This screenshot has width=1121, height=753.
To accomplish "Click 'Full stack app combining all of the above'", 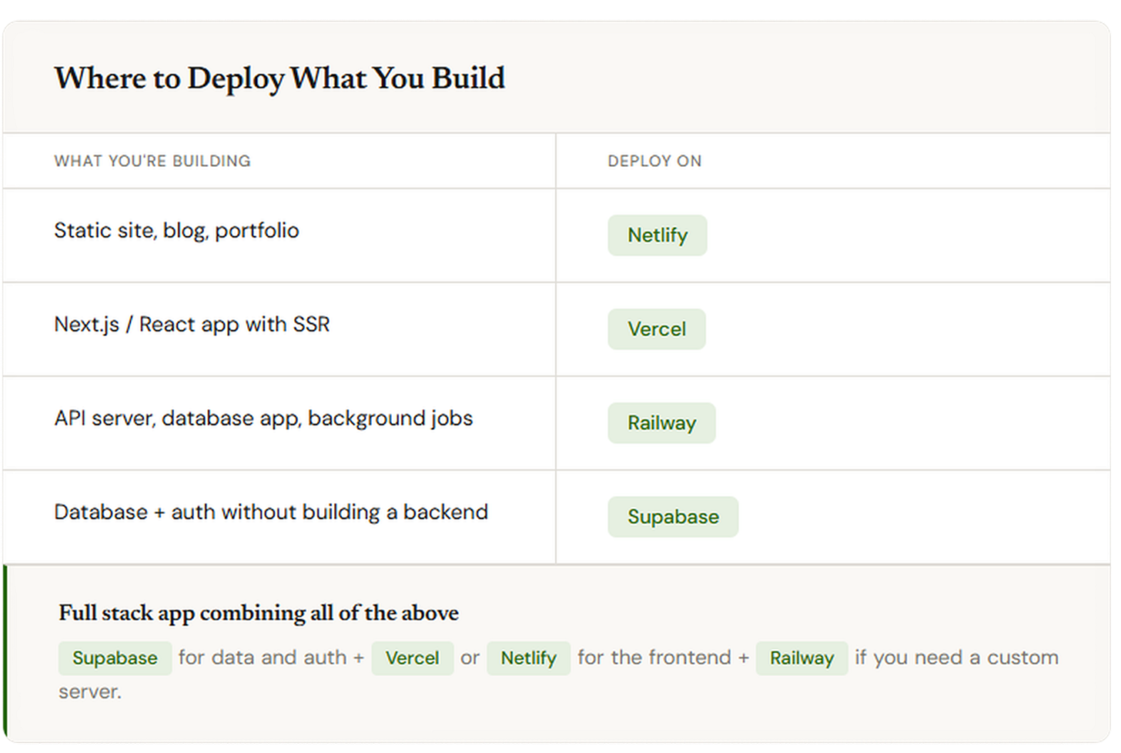I will click(x=259, y=613).
